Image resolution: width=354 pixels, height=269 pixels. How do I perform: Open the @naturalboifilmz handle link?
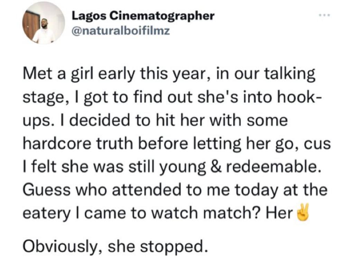click(121, 30)
